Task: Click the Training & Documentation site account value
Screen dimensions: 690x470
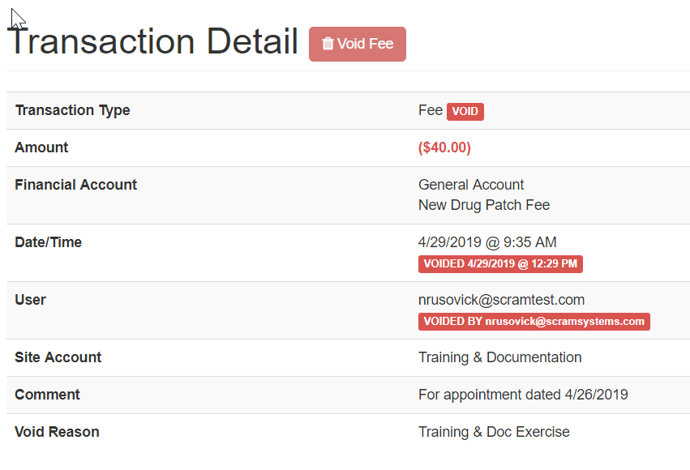Action: coord(499,357)
